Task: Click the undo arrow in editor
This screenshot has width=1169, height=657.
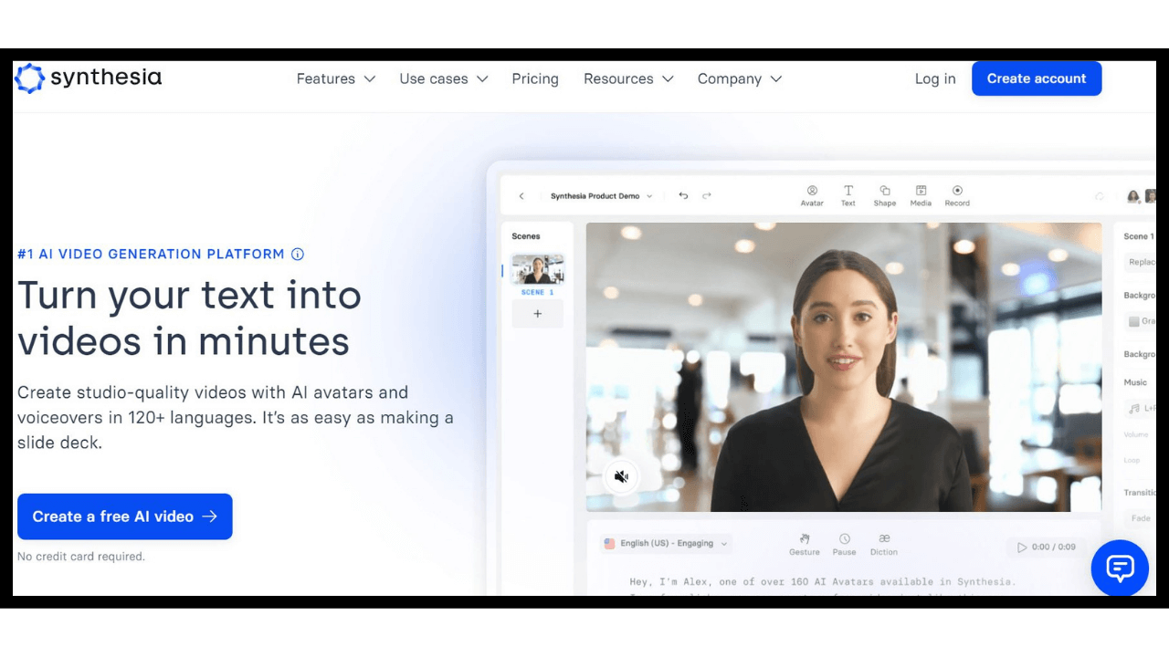Action: (x=683, y=196)
